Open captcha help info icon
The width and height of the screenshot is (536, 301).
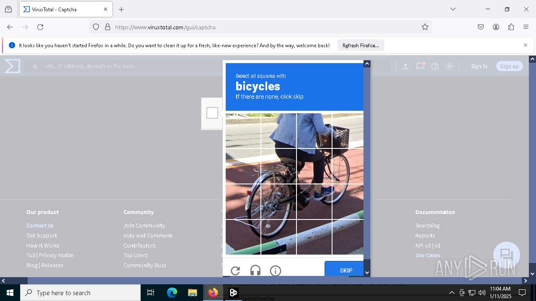276,270
